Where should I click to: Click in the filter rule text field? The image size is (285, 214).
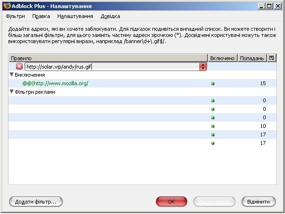point(111,67)
